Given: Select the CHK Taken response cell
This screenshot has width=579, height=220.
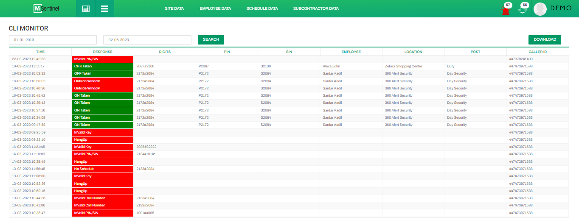Looking at the screenshot, I should click(103, 67).
